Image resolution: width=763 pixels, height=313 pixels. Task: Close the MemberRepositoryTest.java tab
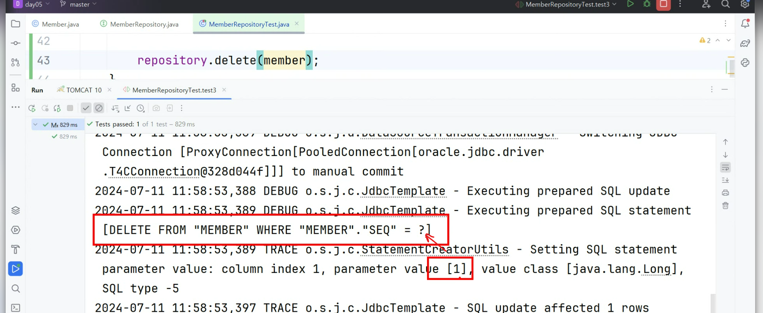pyautogui.click(x=297, y=24)
